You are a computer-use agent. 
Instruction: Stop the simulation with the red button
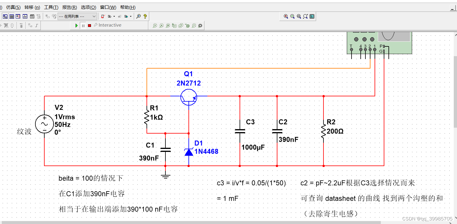point(90,25)
